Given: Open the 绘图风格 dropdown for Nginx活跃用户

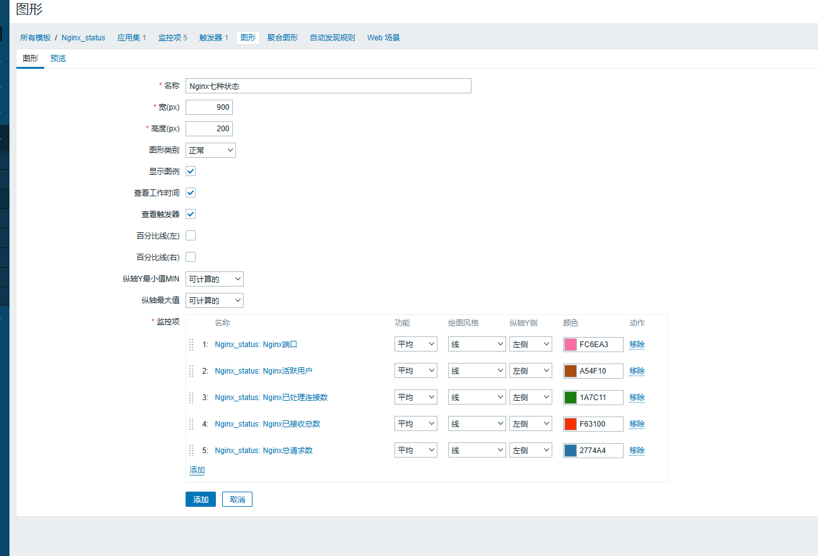Looking at the screenshot, I should (477, 371).
